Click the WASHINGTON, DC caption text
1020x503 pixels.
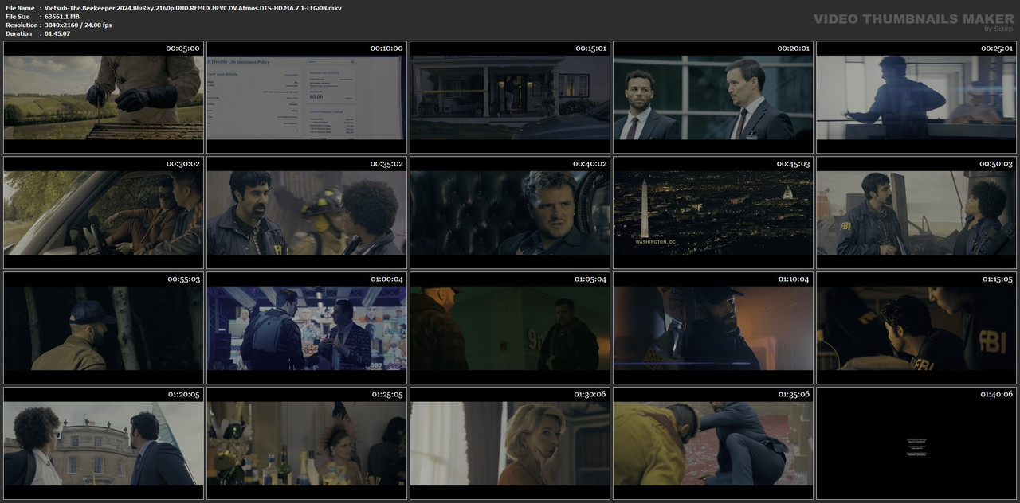(656, 242)
